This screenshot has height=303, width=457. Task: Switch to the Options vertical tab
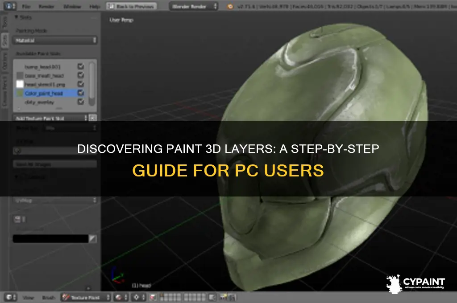4,61
